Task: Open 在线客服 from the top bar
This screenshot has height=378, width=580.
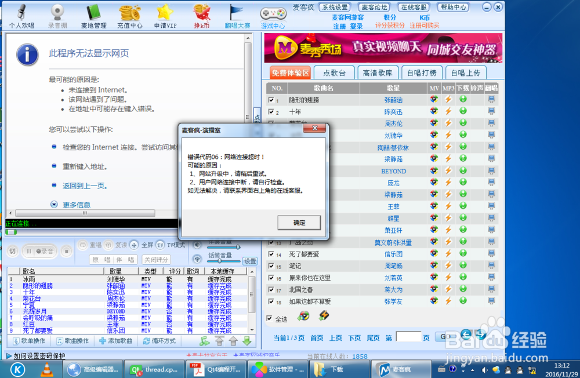Action: (x=414, y=7)
